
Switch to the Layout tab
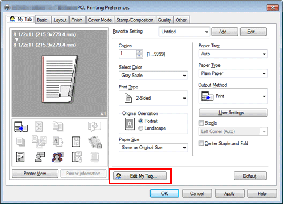tap(60, 20)
